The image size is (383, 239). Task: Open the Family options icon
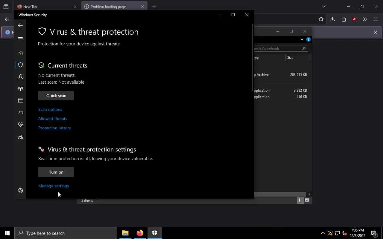pyautogui.click(x=21, y=137)
